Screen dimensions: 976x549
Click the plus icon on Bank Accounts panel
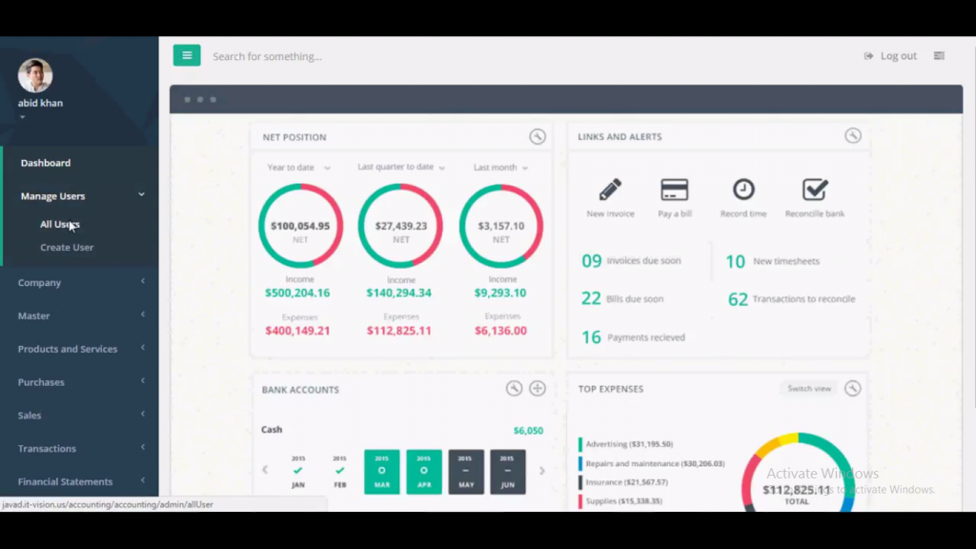(537, 388)
